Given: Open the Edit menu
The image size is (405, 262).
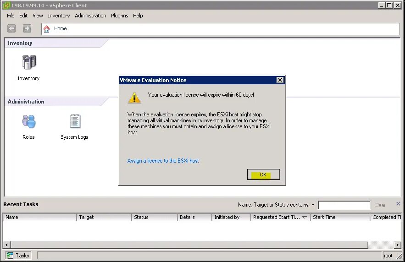Looking at the screenshot, I should (x=23, y=16).
